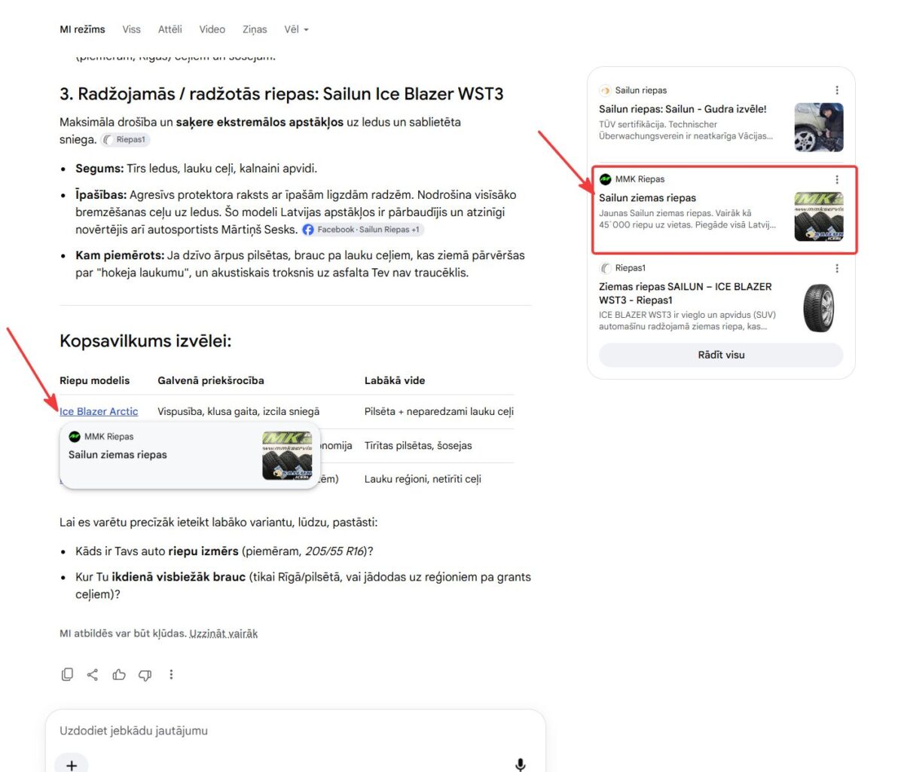Give a thumbs down to the answer
Viewport: 904px width, 772px height.
[145, 675]
